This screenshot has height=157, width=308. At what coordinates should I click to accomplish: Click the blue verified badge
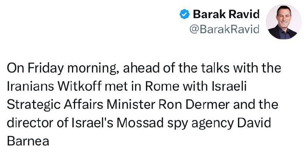pos(185,15)
